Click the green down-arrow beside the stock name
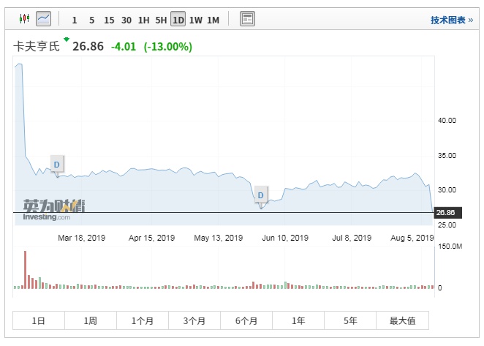484x346 pixels. point(67,40)
